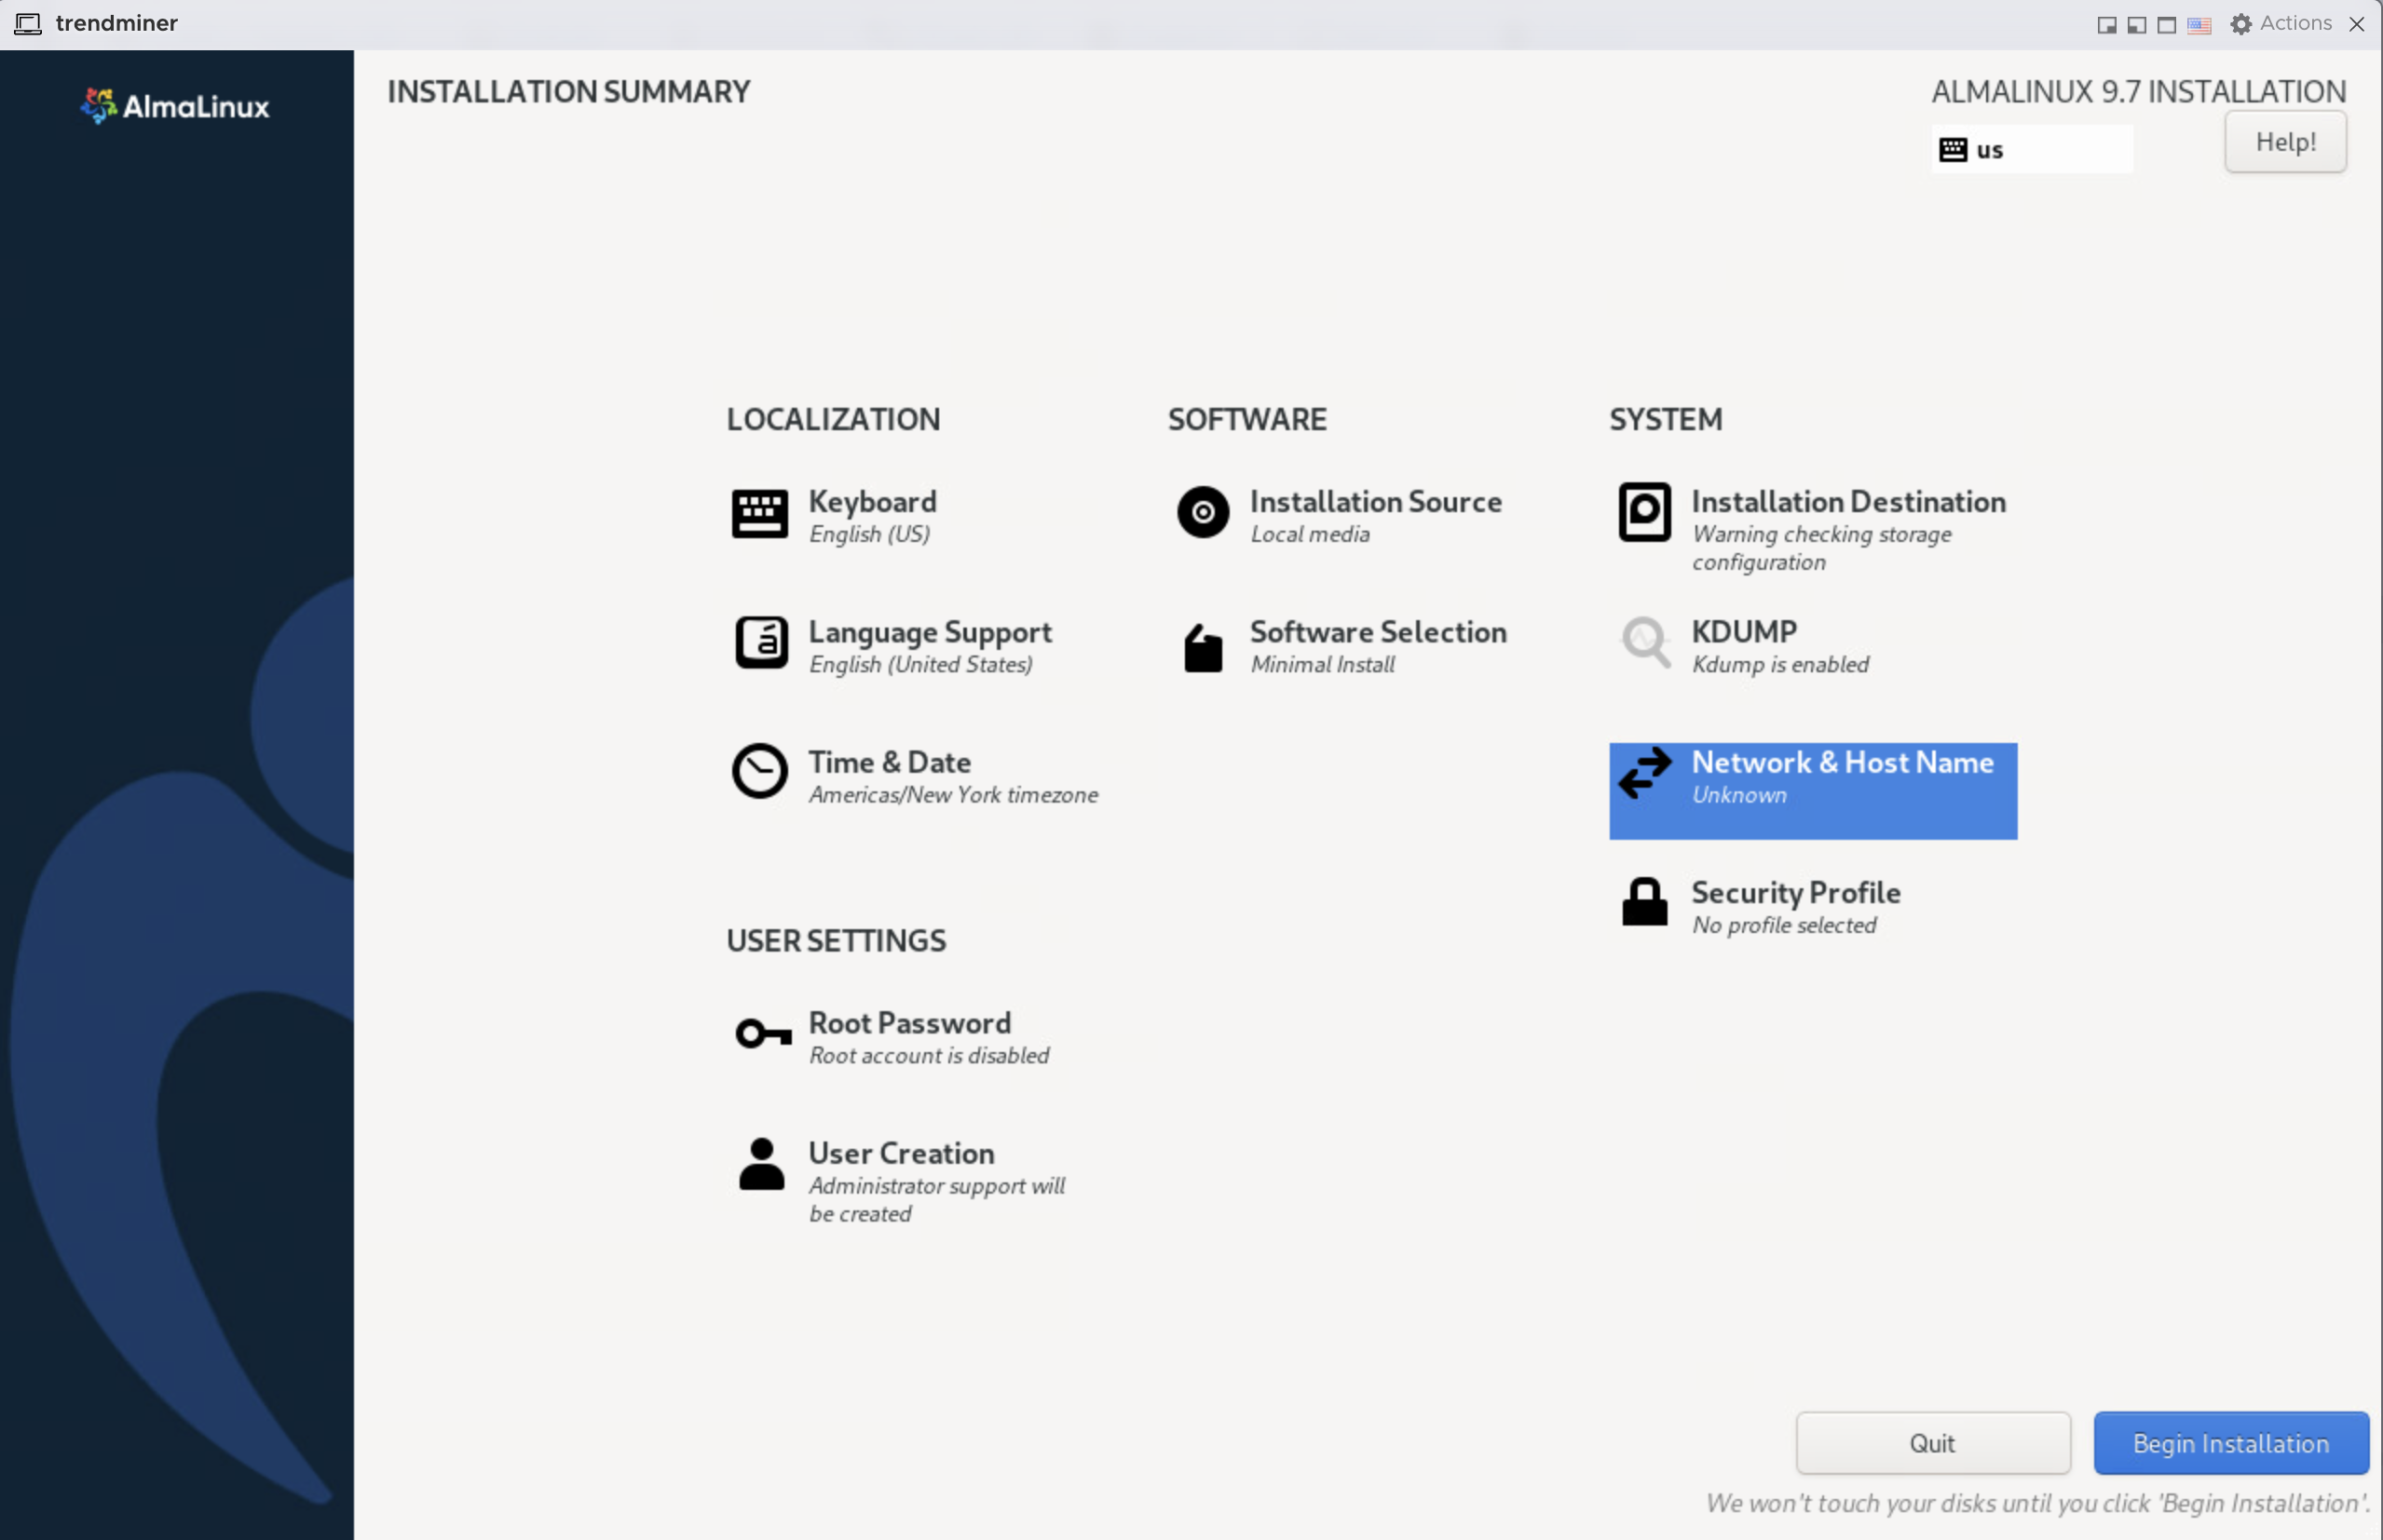
Task: Open Root Password key icon
Action: [x=762, y=1033]
